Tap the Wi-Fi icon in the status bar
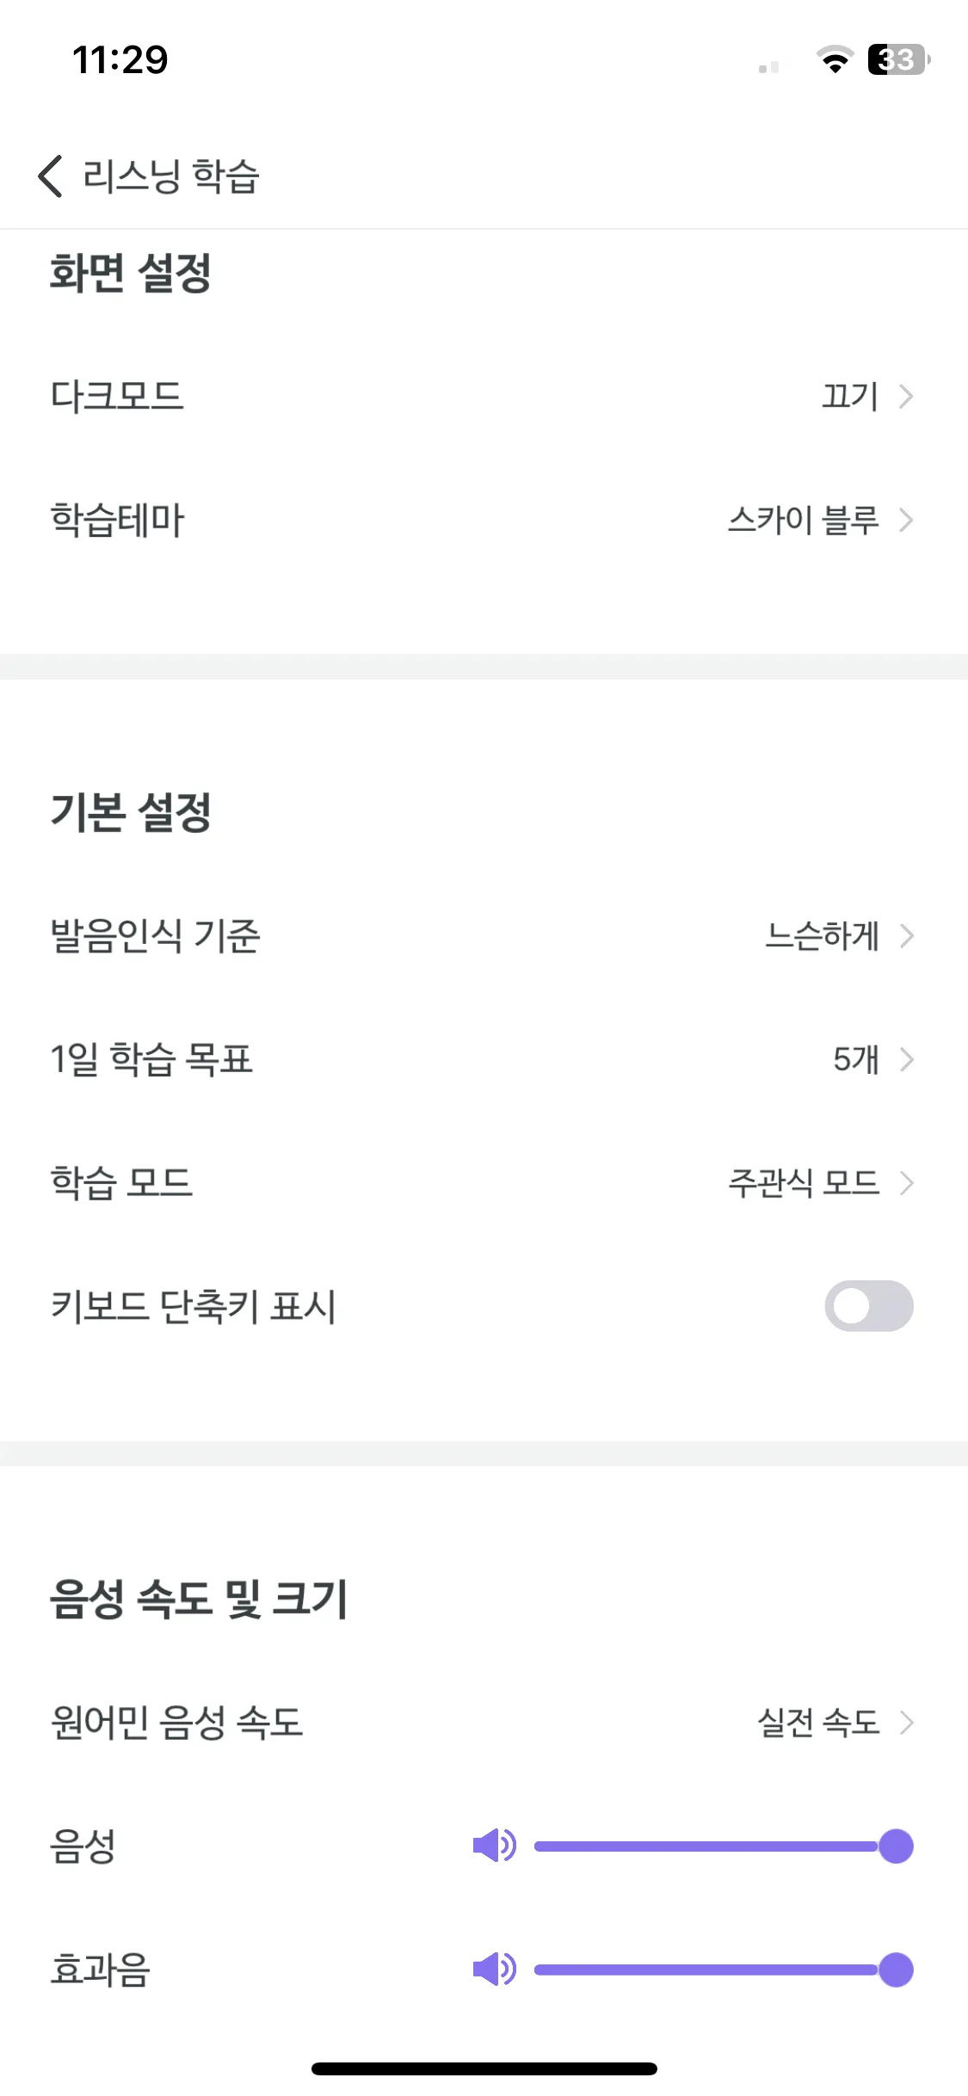 click(834, 59)
